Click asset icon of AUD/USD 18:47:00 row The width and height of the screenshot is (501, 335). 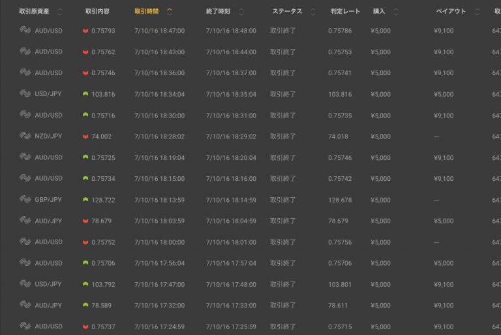click(x=25, y=30)
